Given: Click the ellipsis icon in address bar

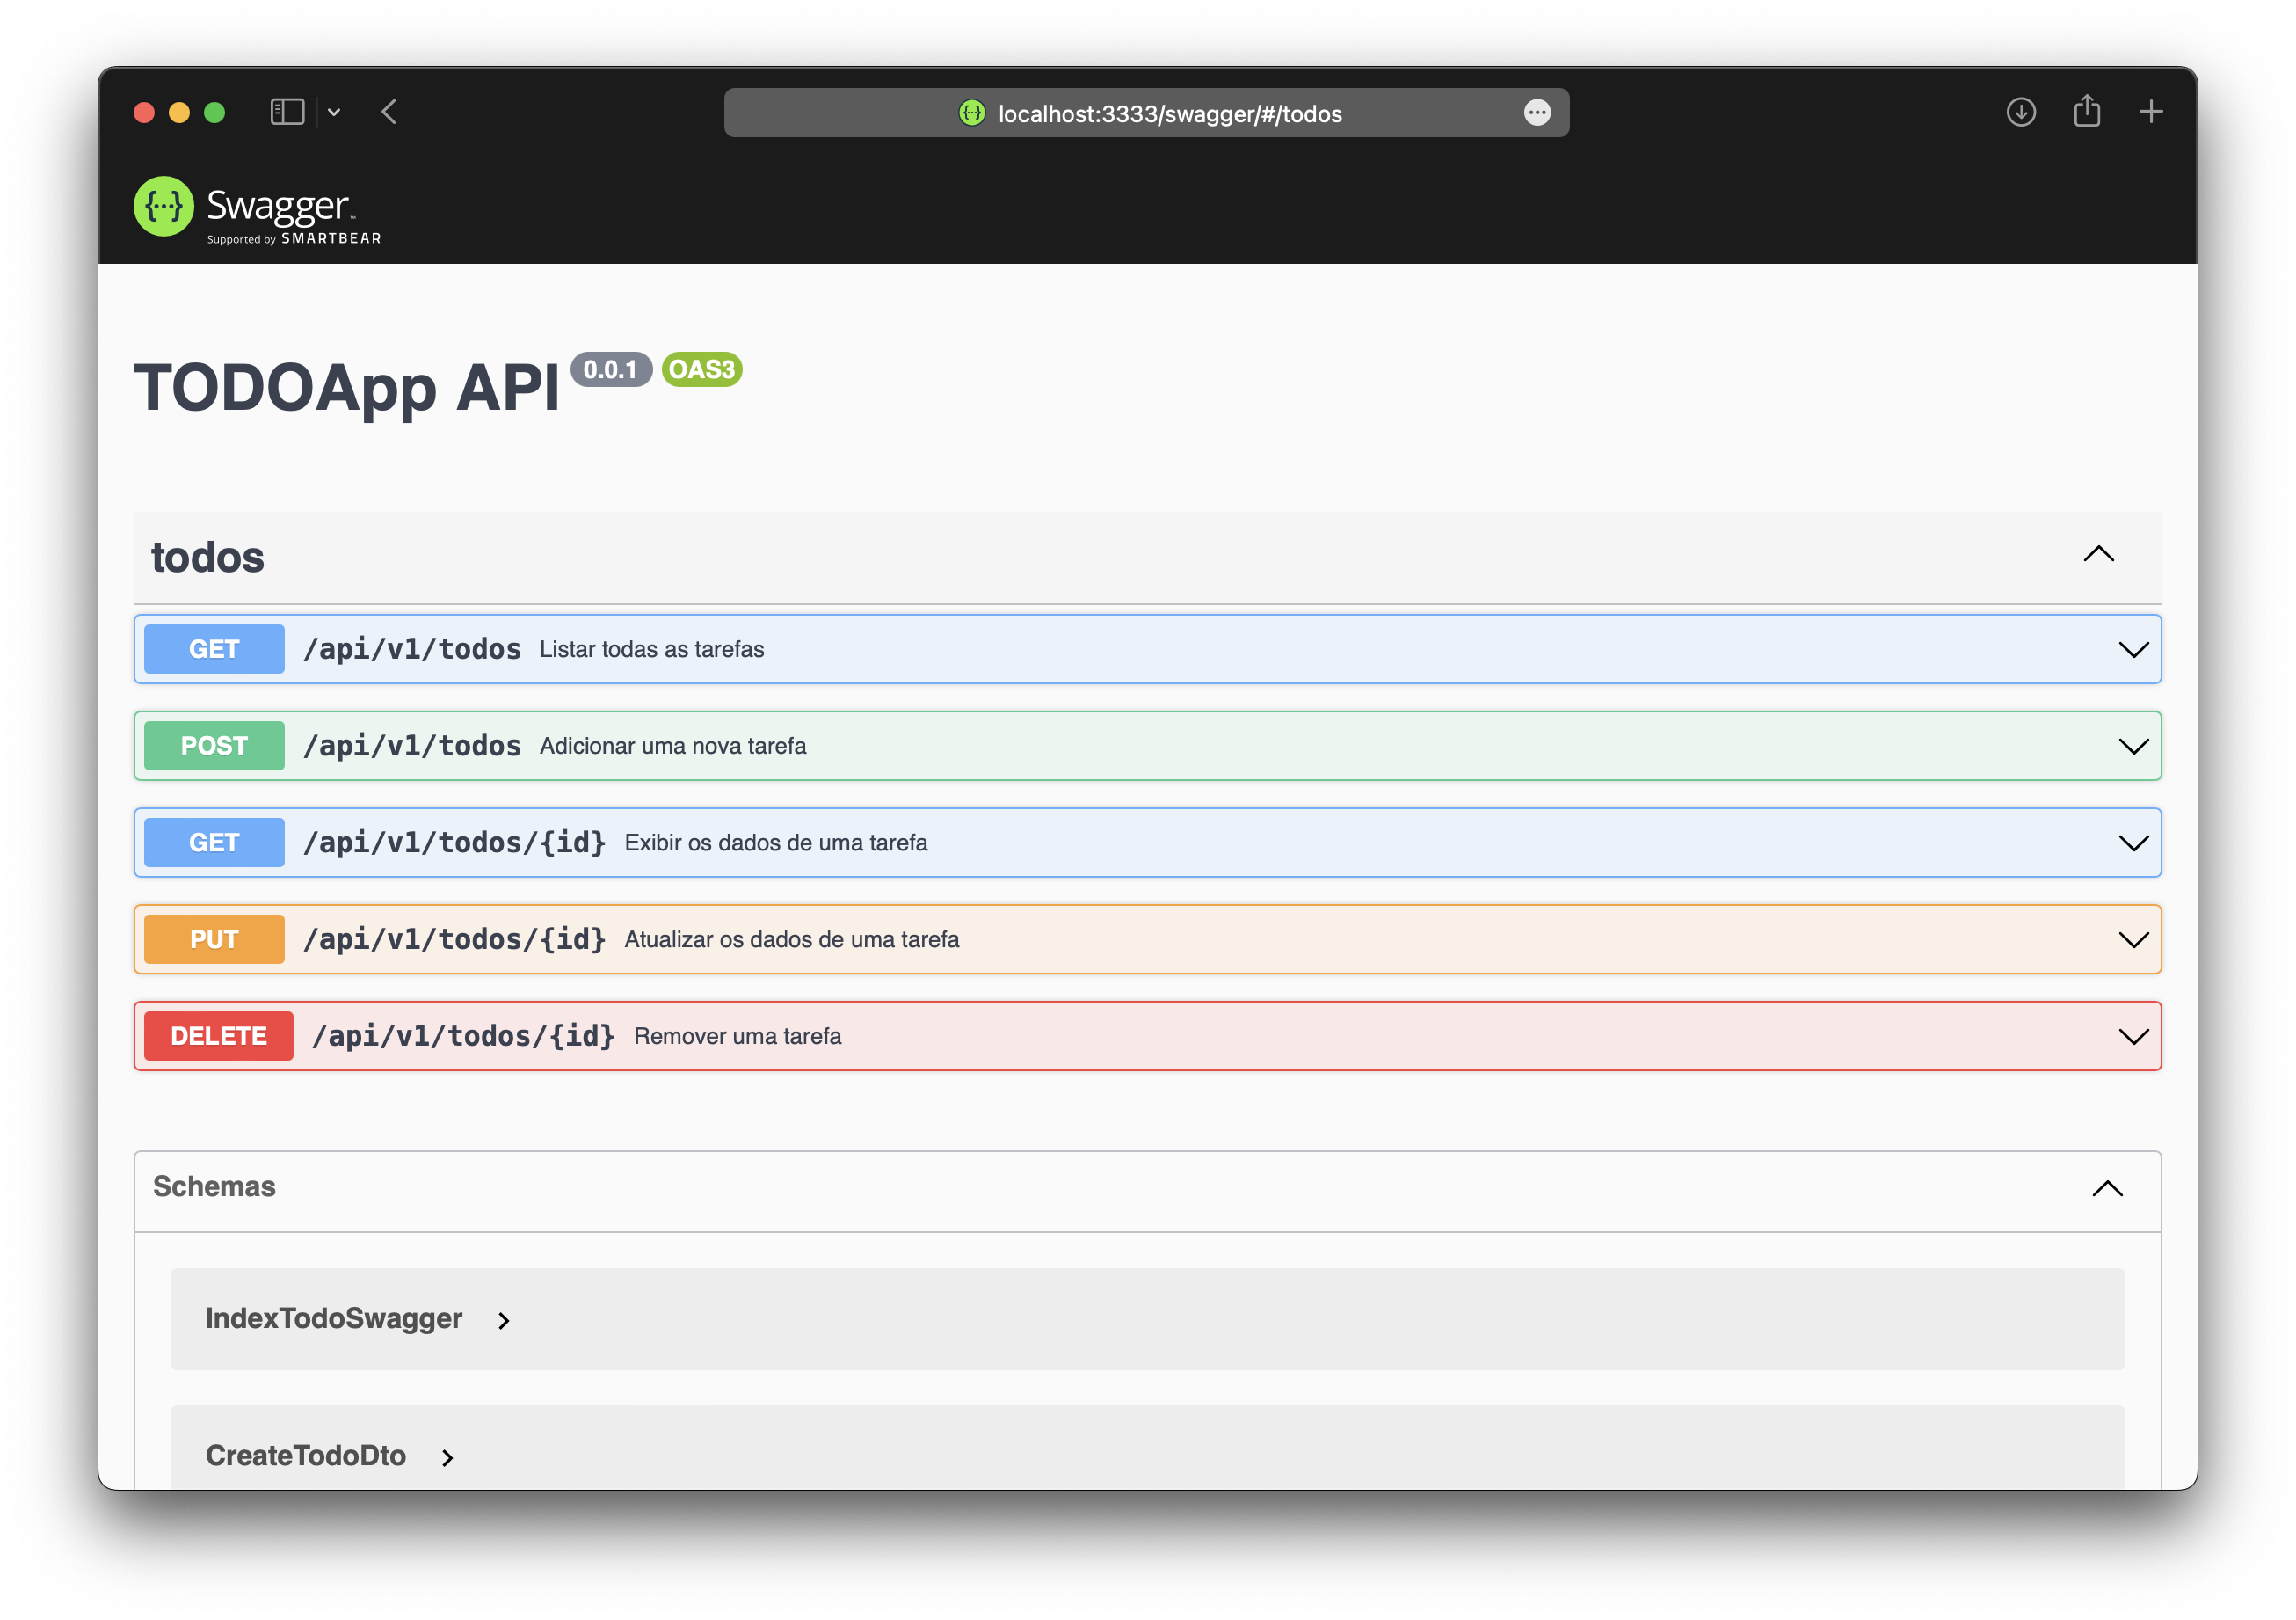Looking at the screenshot, I should point(1536,113).
